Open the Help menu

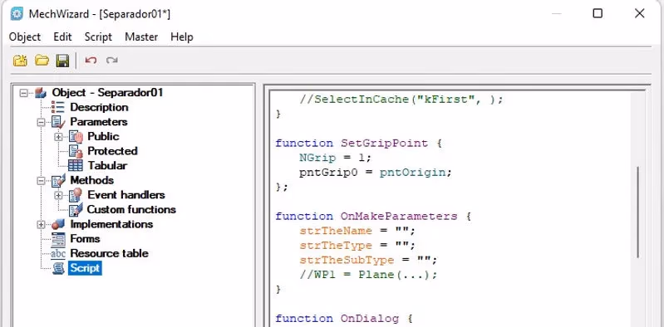point(182,37)
